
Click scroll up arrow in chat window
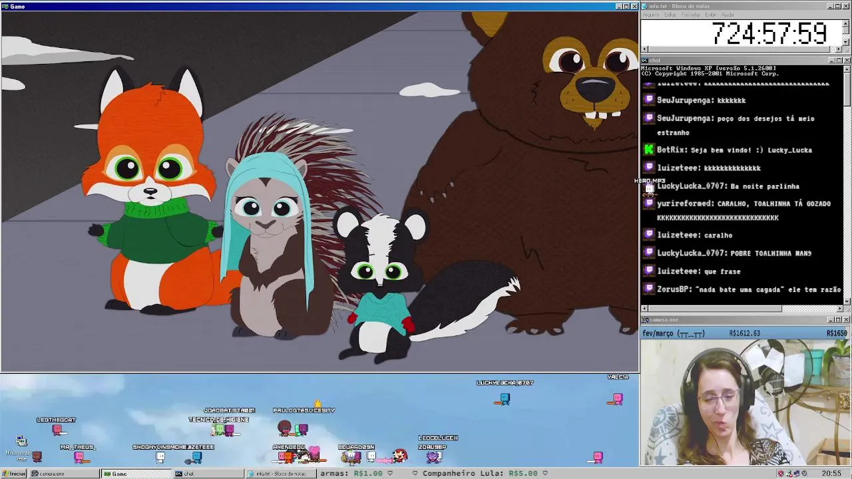(846, 69)
